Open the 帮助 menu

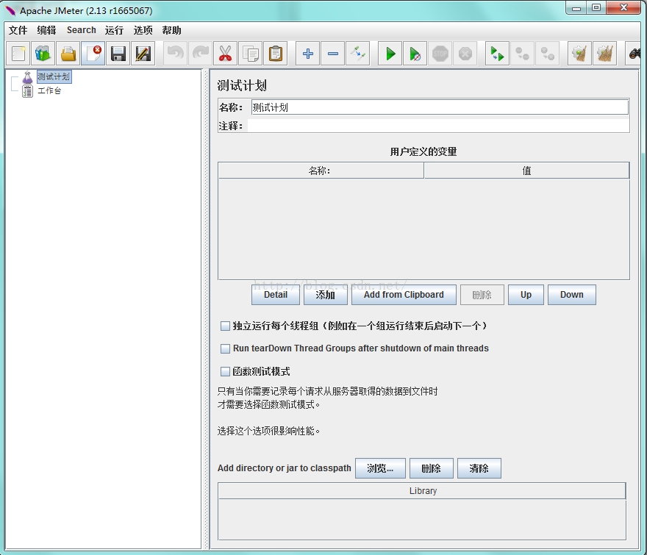pos(171,30)
